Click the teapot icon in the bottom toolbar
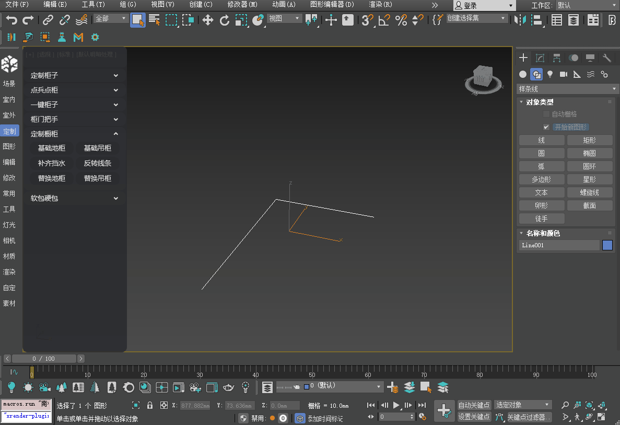 [x=229, y=387]
